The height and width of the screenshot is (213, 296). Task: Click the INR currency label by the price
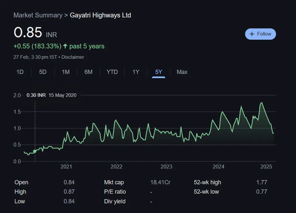tap(51, 35)
